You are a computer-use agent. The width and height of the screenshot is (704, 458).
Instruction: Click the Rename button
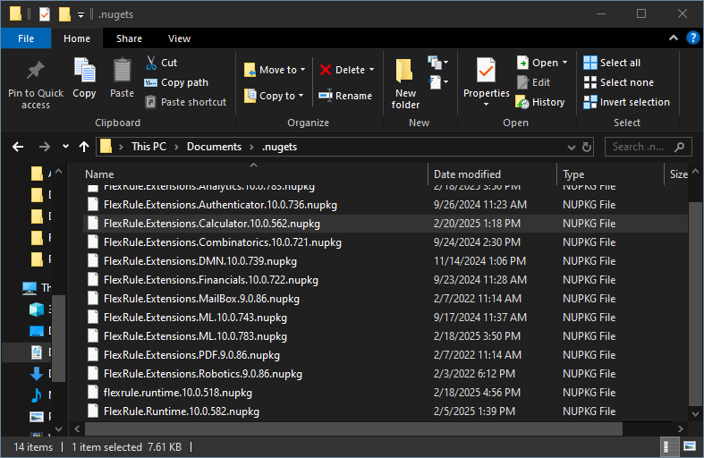point(345,96)
